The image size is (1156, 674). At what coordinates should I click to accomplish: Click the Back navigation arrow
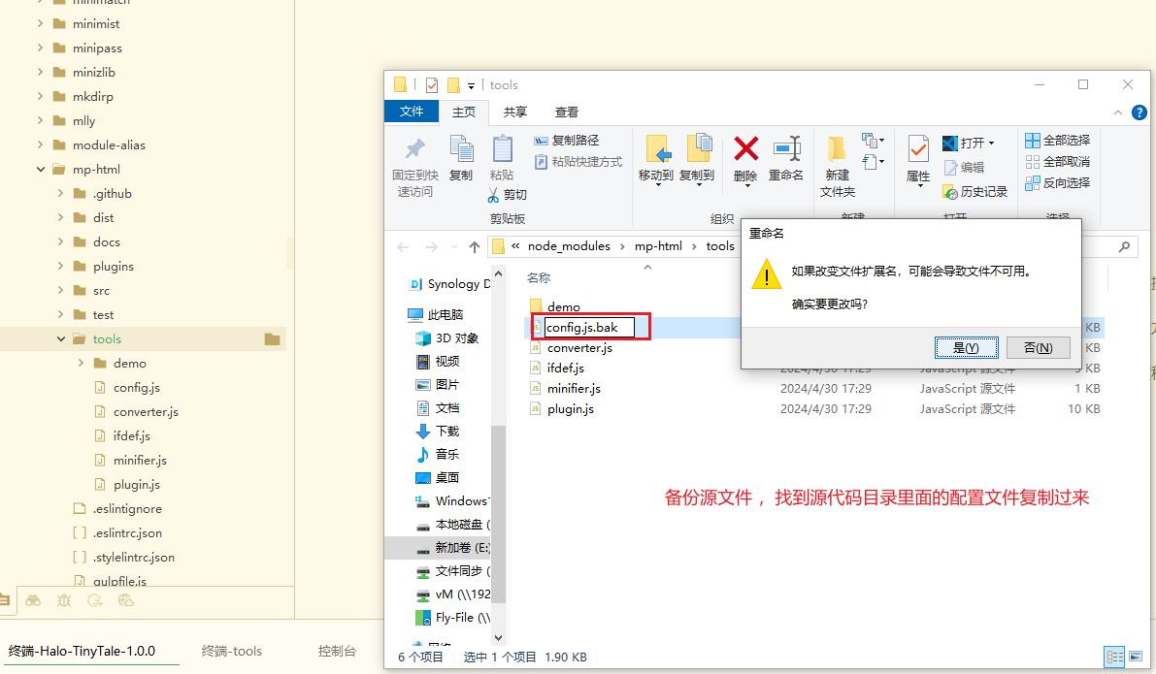[403, 246]
